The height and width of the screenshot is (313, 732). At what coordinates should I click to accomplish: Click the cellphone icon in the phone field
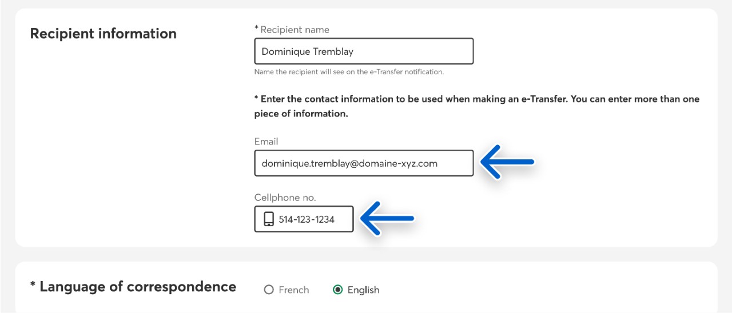tap(269, 219)
